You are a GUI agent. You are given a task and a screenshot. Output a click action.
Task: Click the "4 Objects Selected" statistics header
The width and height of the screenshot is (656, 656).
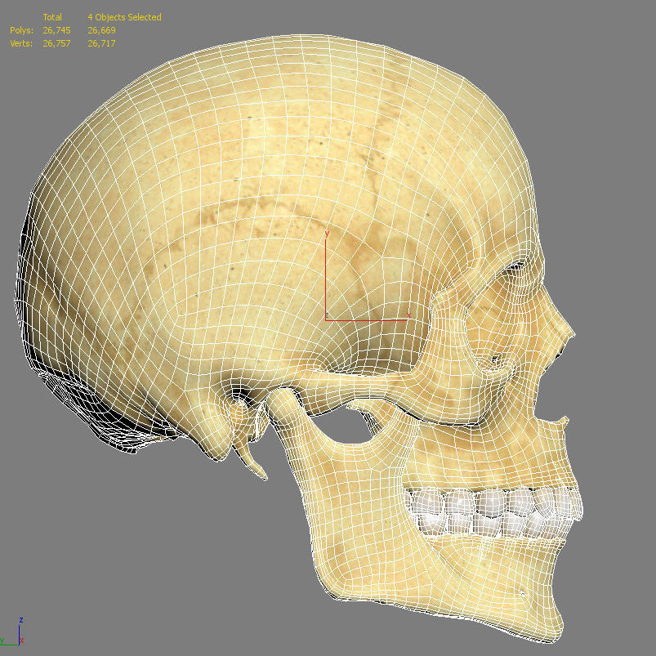click(124, 17)
